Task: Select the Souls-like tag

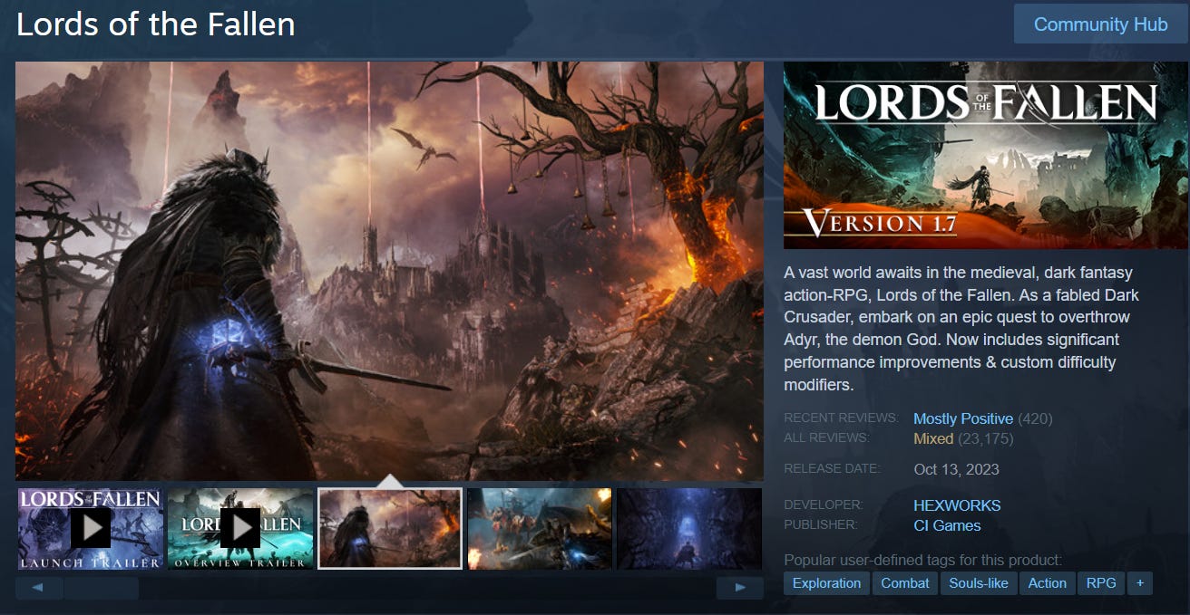Action: click(x=979, y=583)
